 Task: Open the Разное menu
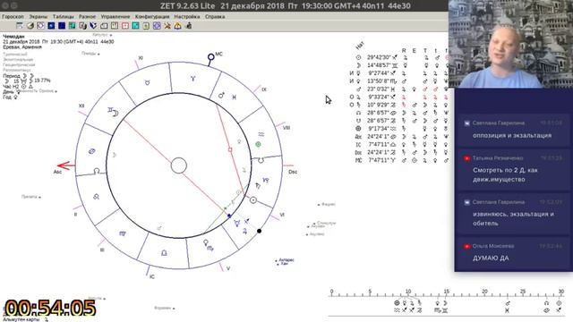[88, 16]
